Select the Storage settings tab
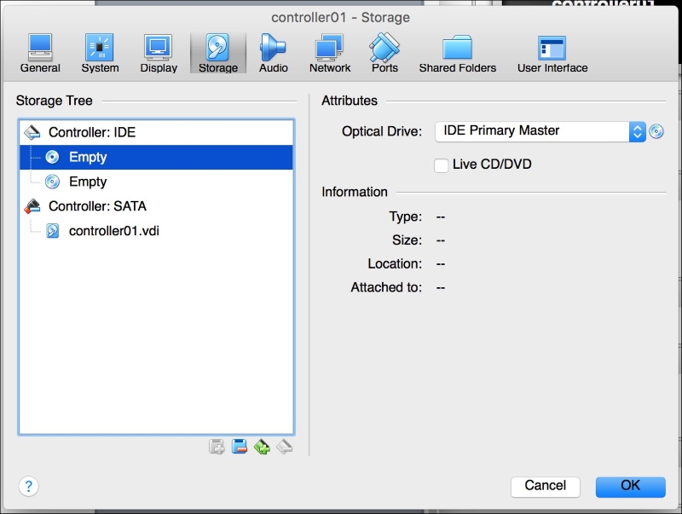682x514 pixels. pyautogui.click(x=218, y=53)
